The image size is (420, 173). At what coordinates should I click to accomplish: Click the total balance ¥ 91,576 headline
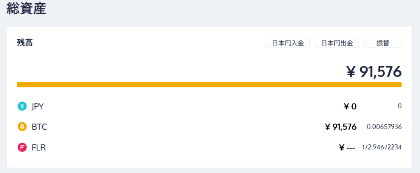[x=374, y=72]
